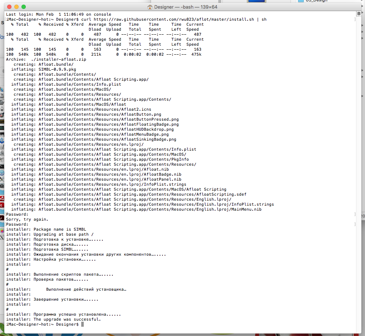Click the 'Scripting.app/Contents/PkgInfo' line
Viewport: 365px width, 336px height.
click(x=100, y=159)
